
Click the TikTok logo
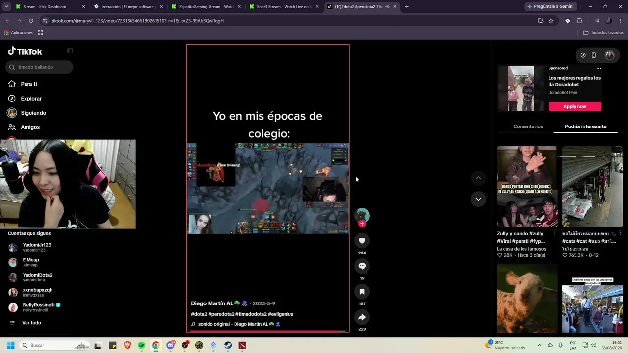point(25,51)
